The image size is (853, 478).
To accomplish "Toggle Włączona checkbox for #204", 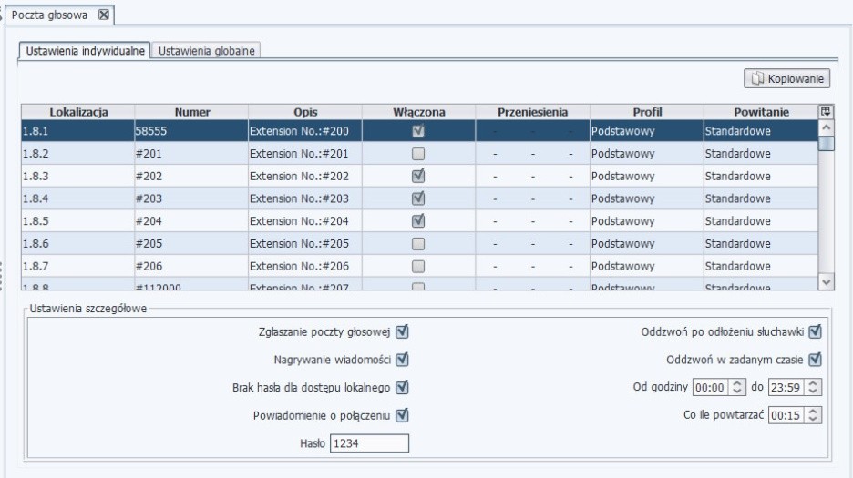I will point(418,220).
